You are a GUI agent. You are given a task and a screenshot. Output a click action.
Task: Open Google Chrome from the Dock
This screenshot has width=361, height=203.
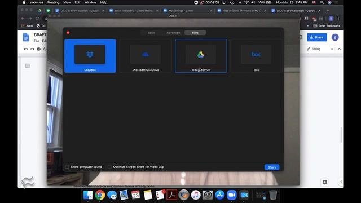100,195
